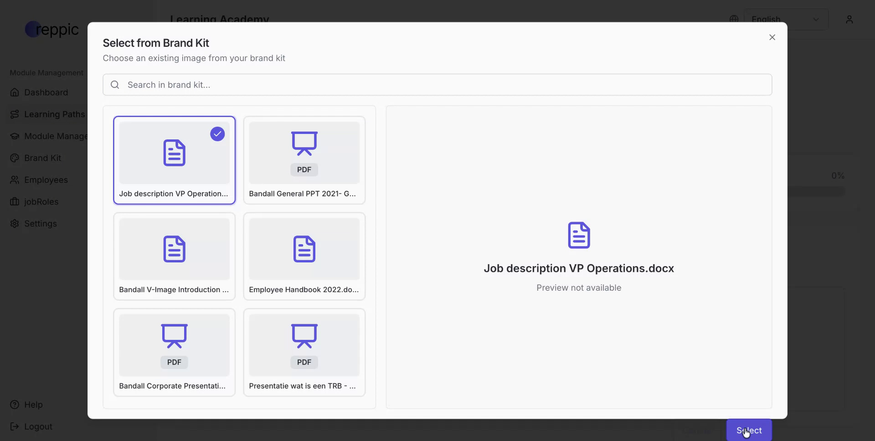Click the Logout option
This screenshot has height=441, width=875.
(x=37, y=426)
